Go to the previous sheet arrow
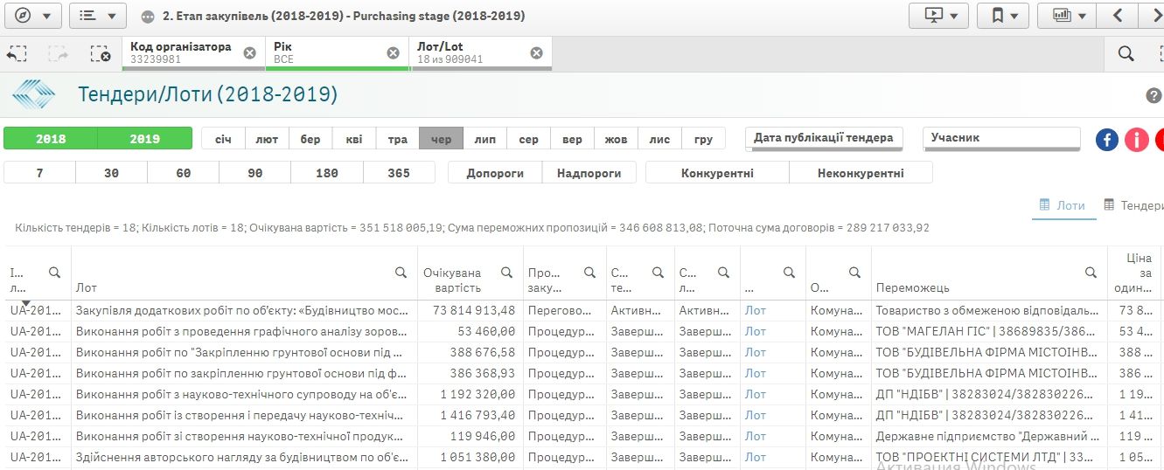 [x=1118, y=16]
